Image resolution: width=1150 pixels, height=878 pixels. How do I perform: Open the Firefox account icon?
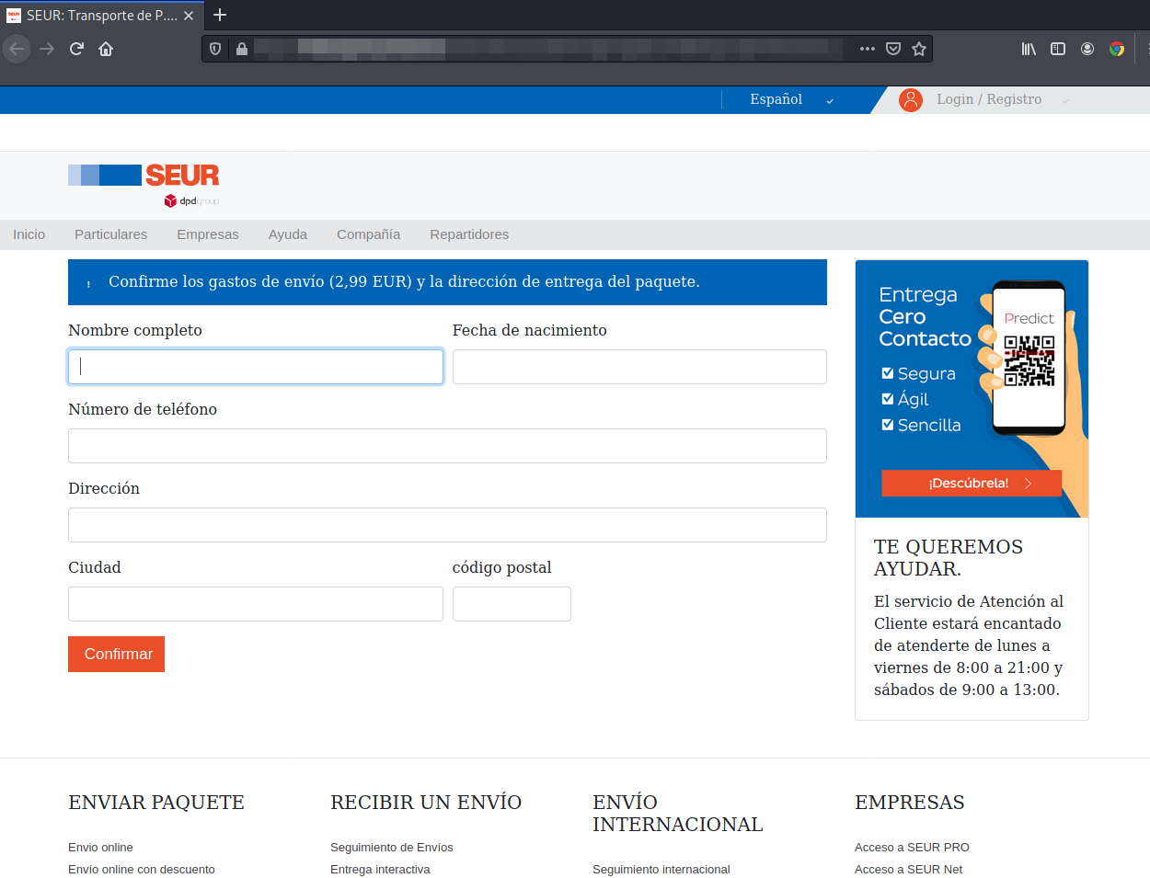click(1087, 49)
